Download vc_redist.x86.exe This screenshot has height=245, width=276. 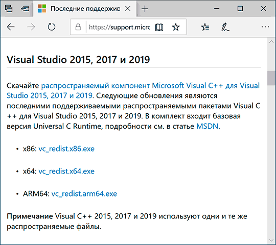[66, 149]
